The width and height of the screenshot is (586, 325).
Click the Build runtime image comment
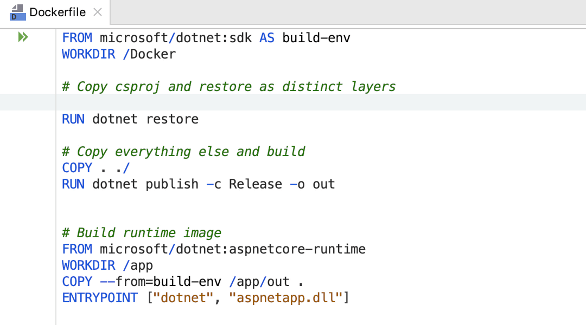[141, 232]
